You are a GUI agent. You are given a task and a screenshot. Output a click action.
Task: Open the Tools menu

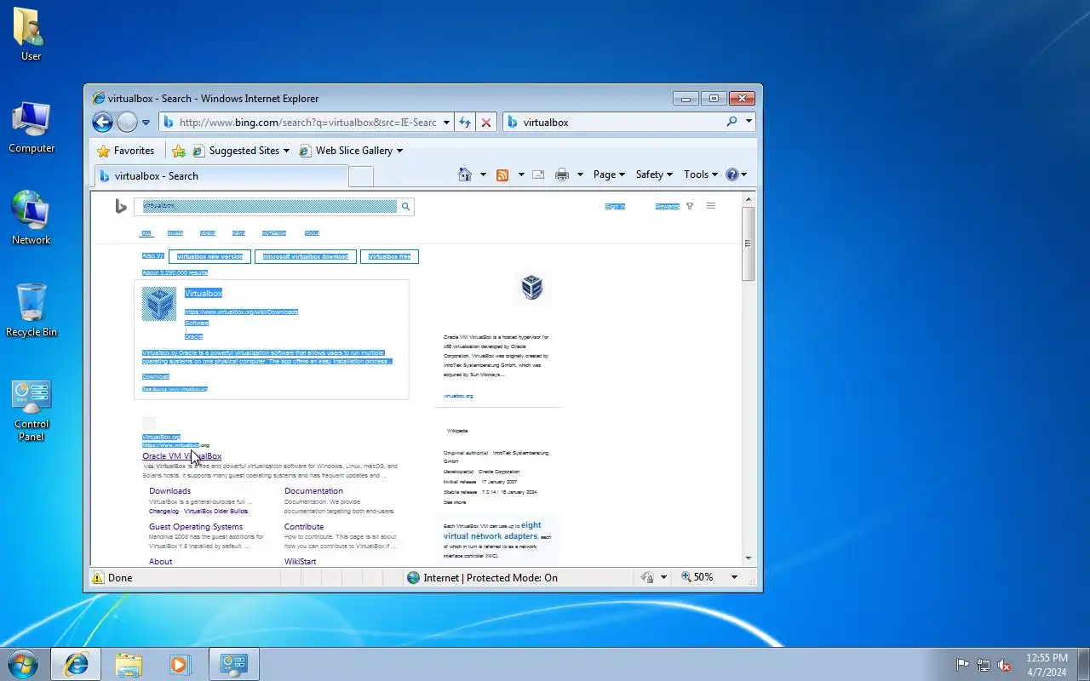pos(700,175)
